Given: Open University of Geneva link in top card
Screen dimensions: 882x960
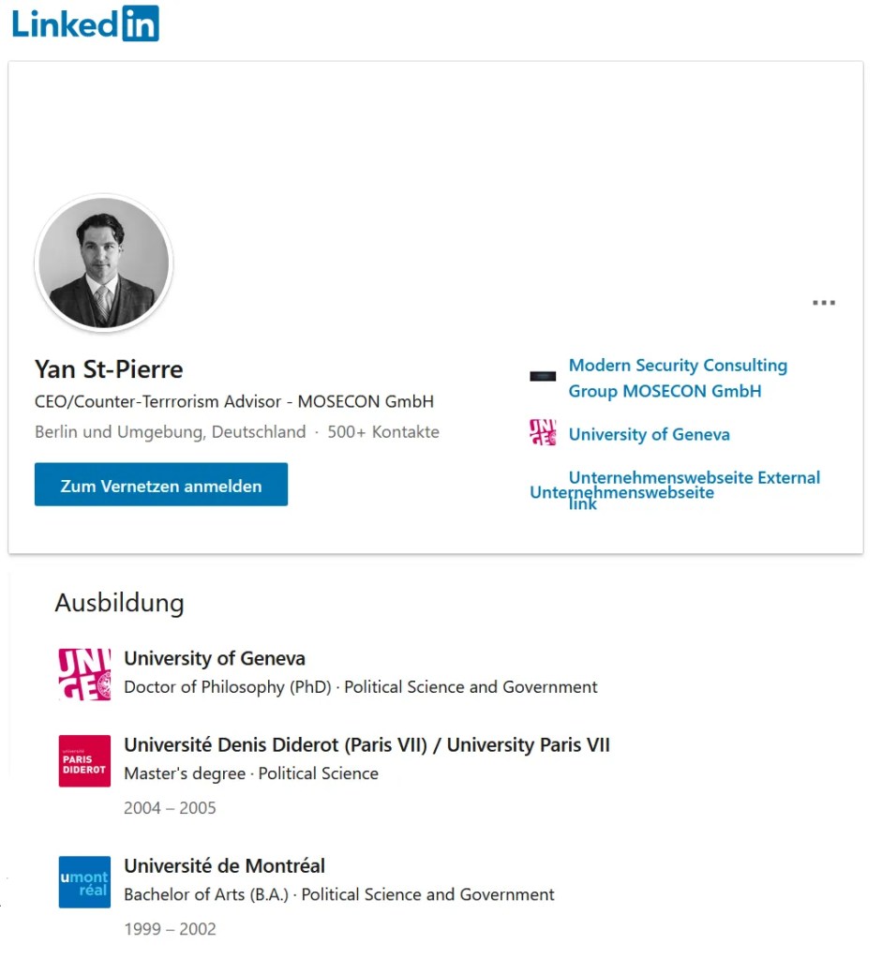Looking at the screenshot, I should click(649, 434).
